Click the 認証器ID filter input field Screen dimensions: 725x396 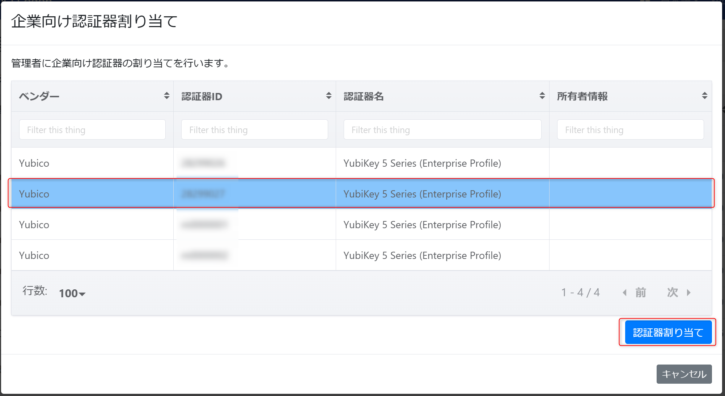(x=255, y=130)
